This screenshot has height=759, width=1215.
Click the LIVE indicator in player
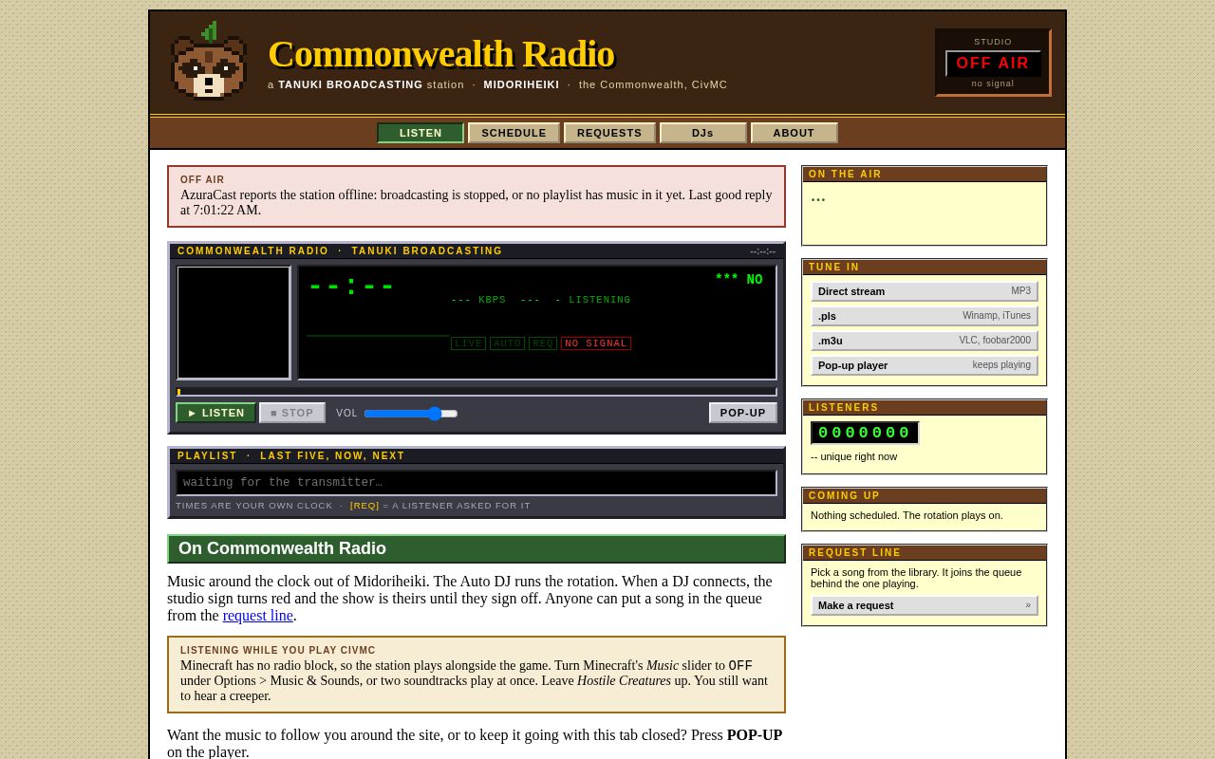469,343
